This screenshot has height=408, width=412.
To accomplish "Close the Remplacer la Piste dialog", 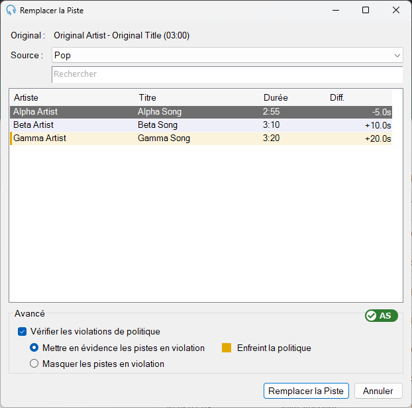I will 396,10.
